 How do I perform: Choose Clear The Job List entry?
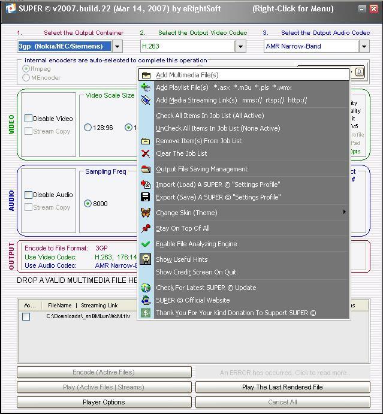coord(244,153)
